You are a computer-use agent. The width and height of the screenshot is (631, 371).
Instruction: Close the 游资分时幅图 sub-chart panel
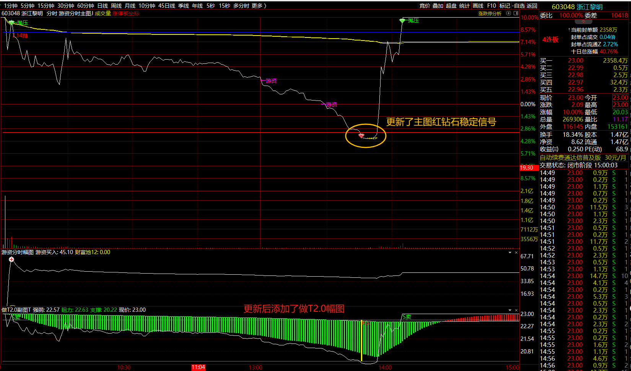[x=516, y=253]
